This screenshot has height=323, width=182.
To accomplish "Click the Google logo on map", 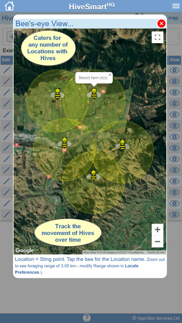I will pyautogui.click(x=25, y=250).
